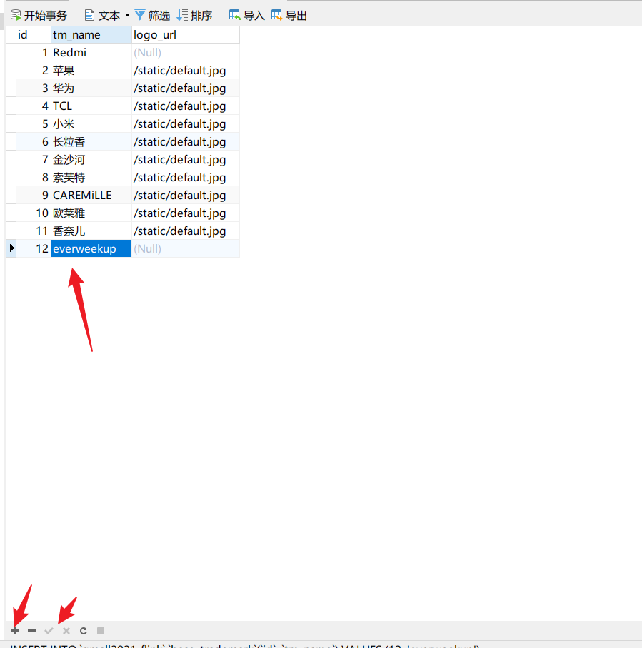The width and height of the screenshot is (642, 648).
Task: Open the Text (文本) view button
Action: tap(102, 16)
